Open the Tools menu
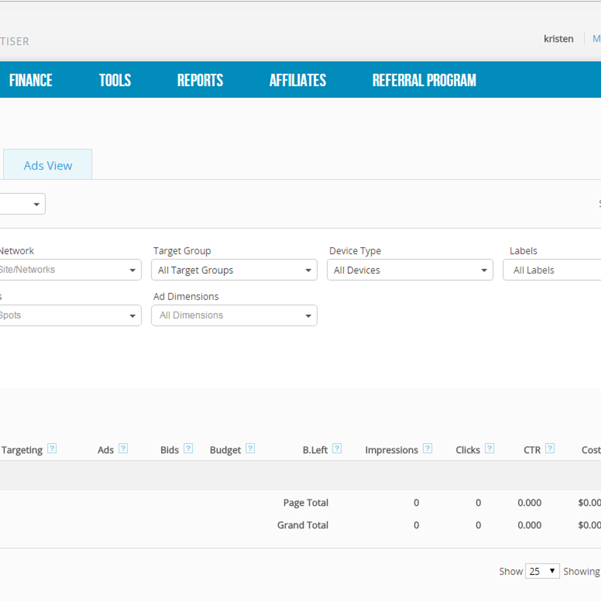Screen dimensions: 601x601 pos(115,80)
